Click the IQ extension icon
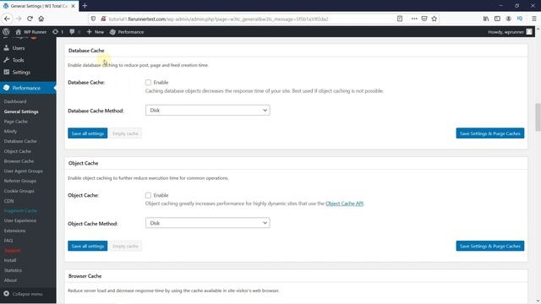Viewport: 541px width, 304px height. 520,19
